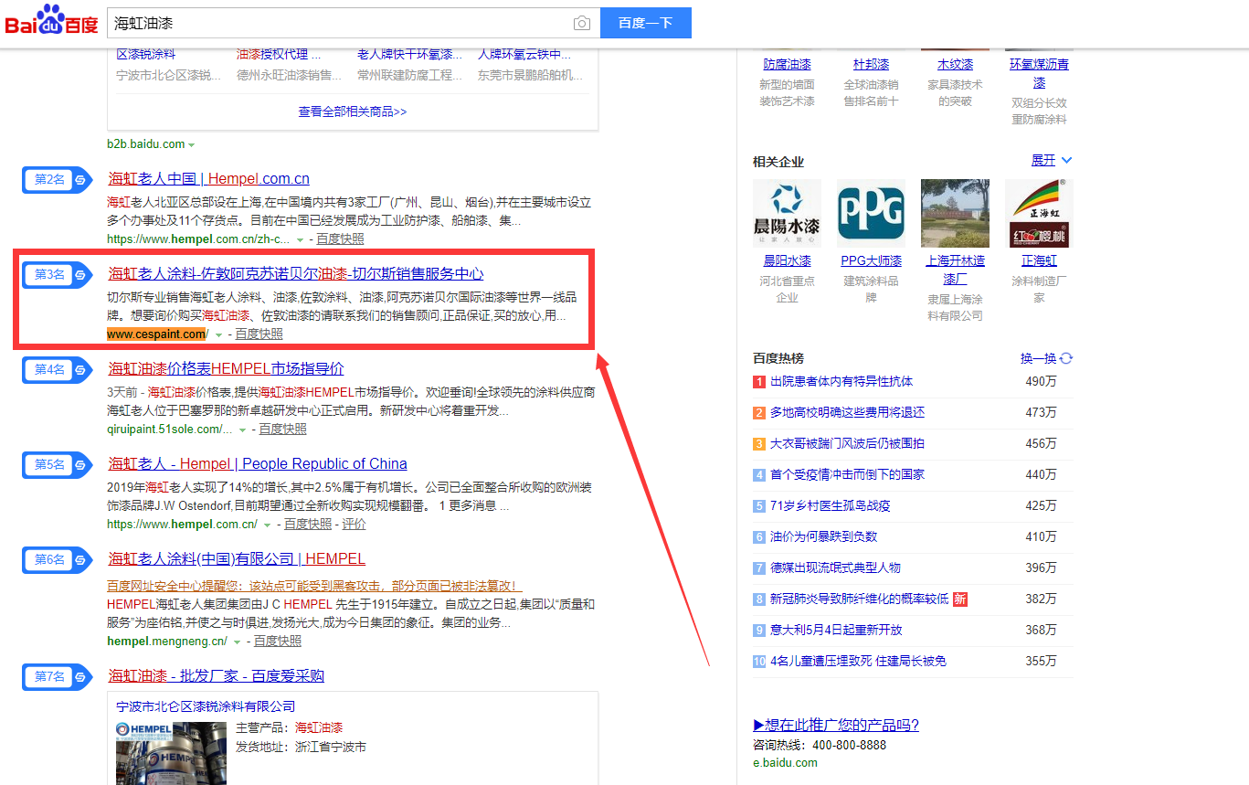Click the 第6名 rank badge

click(57, 559)
